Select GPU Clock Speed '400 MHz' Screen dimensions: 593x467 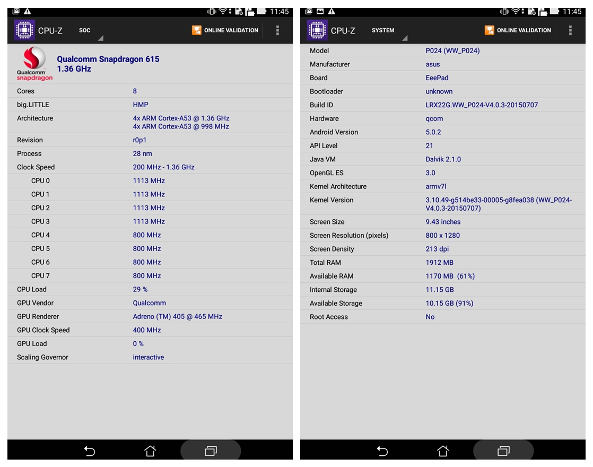pyautogui.click(x=147, y=330)
